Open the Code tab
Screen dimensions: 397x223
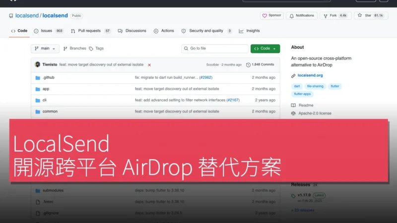click(x=19, y=31)
